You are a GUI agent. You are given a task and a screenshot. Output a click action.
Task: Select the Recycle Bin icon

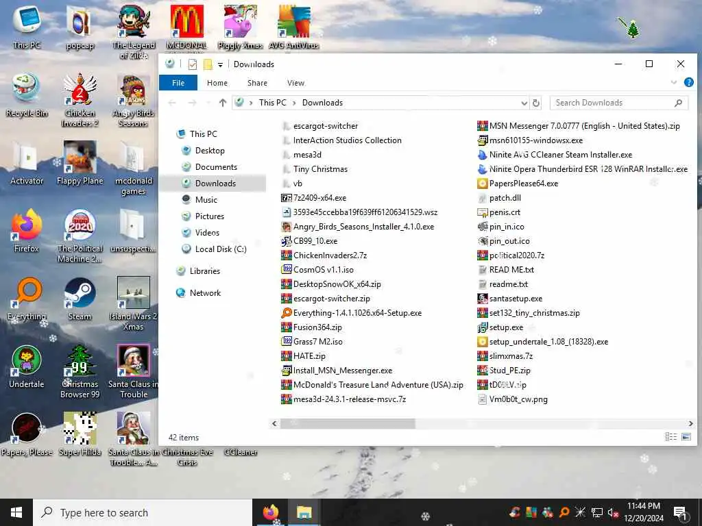27,95
